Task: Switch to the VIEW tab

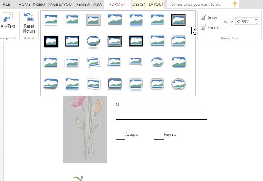Action: 97,5
